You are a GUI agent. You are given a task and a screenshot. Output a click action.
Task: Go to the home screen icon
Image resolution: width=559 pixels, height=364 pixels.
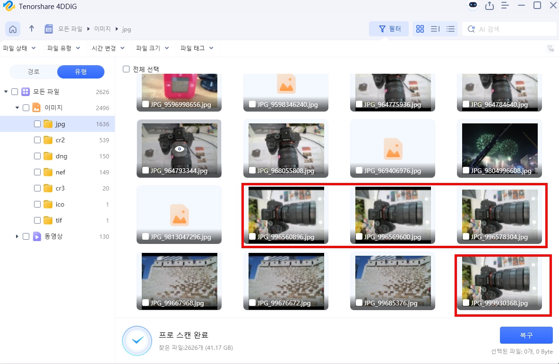tap(13, 29)
